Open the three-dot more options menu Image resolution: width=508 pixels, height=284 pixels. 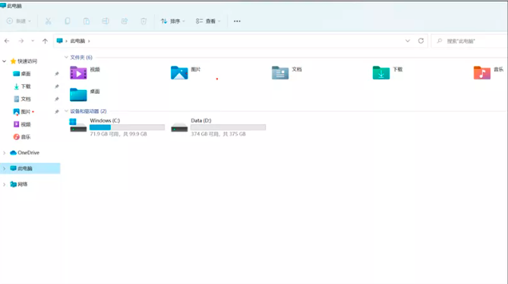tap(237, 21)
